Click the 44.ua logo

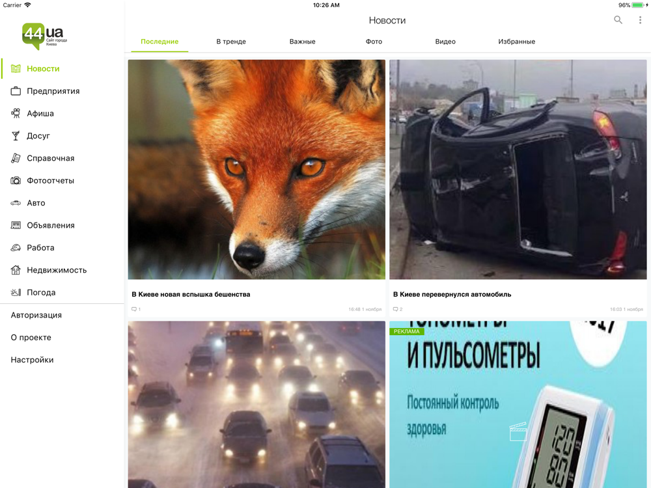click(44, 36)
